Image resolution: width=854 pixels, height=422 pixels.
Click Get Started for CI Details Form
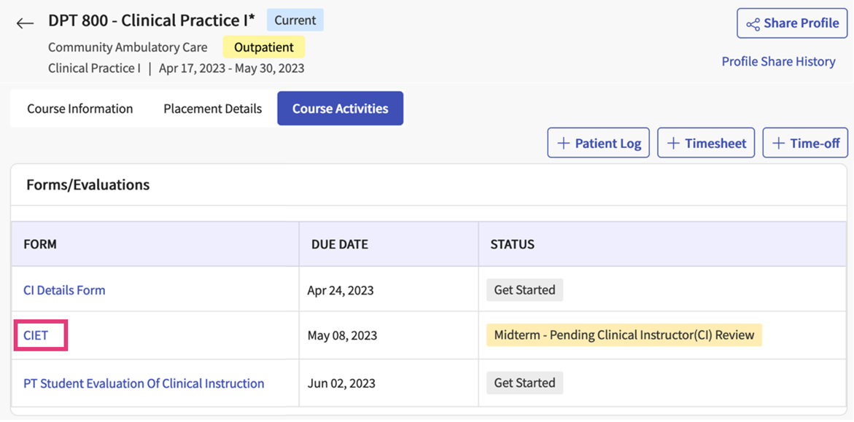(524, 290)
